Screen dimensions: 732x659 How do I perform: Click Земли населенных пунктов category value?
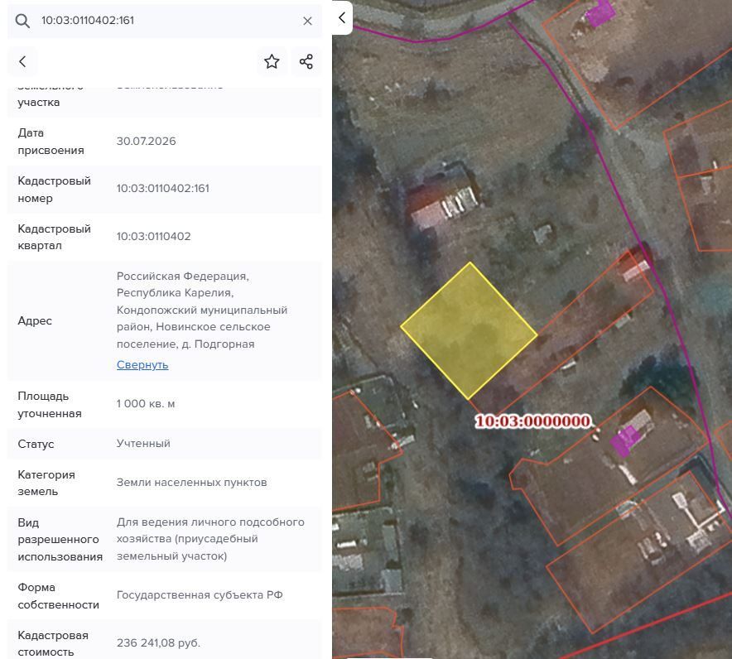(192, 482)
